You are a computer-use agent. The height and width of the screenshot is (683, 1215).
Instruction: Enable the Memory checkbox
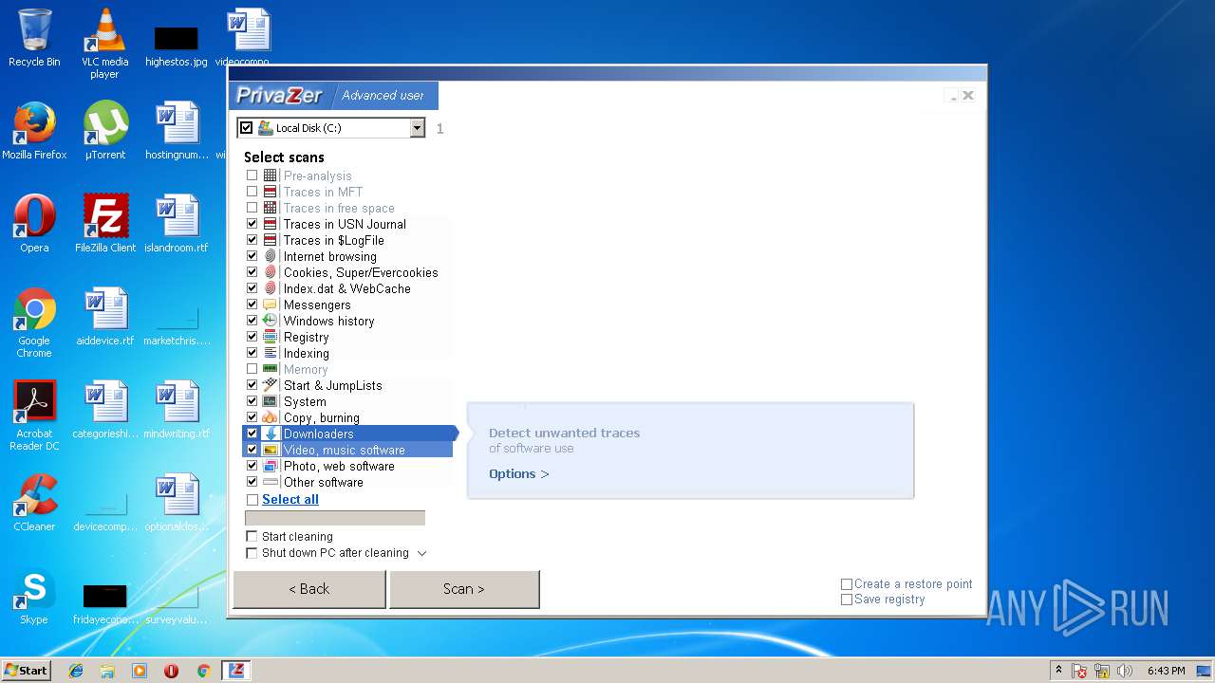pyautogui.click(x=252, y=369)
